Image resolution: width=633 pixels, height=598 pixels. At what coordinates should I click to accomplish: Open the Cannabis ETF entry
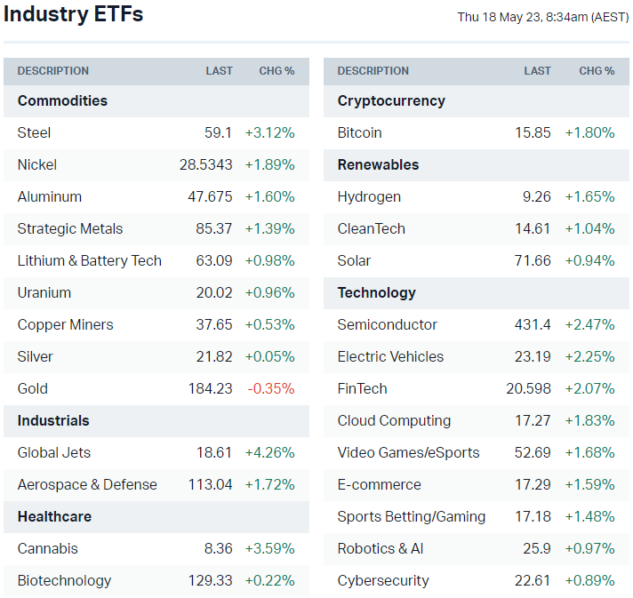tap(48, 548)
